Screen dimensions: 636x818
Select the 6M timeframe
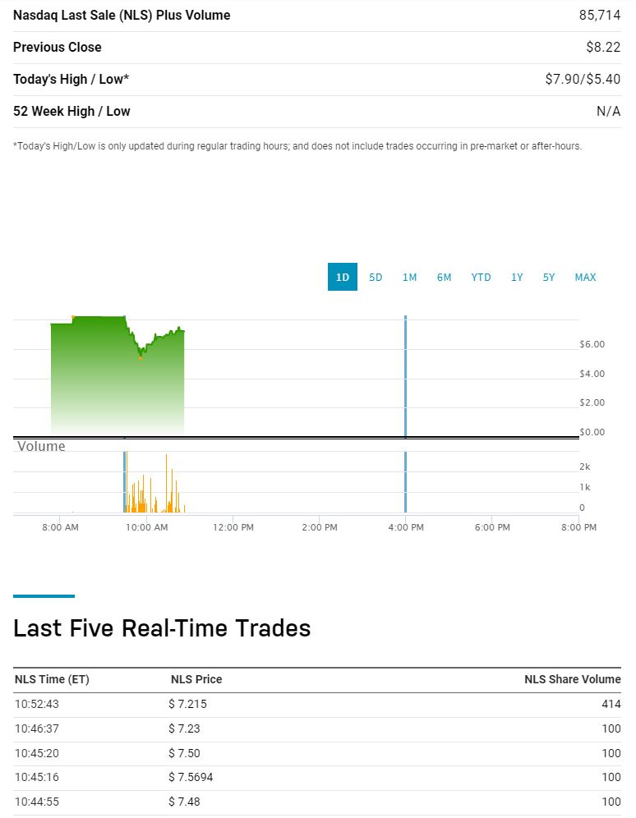(x=444, y=277)
